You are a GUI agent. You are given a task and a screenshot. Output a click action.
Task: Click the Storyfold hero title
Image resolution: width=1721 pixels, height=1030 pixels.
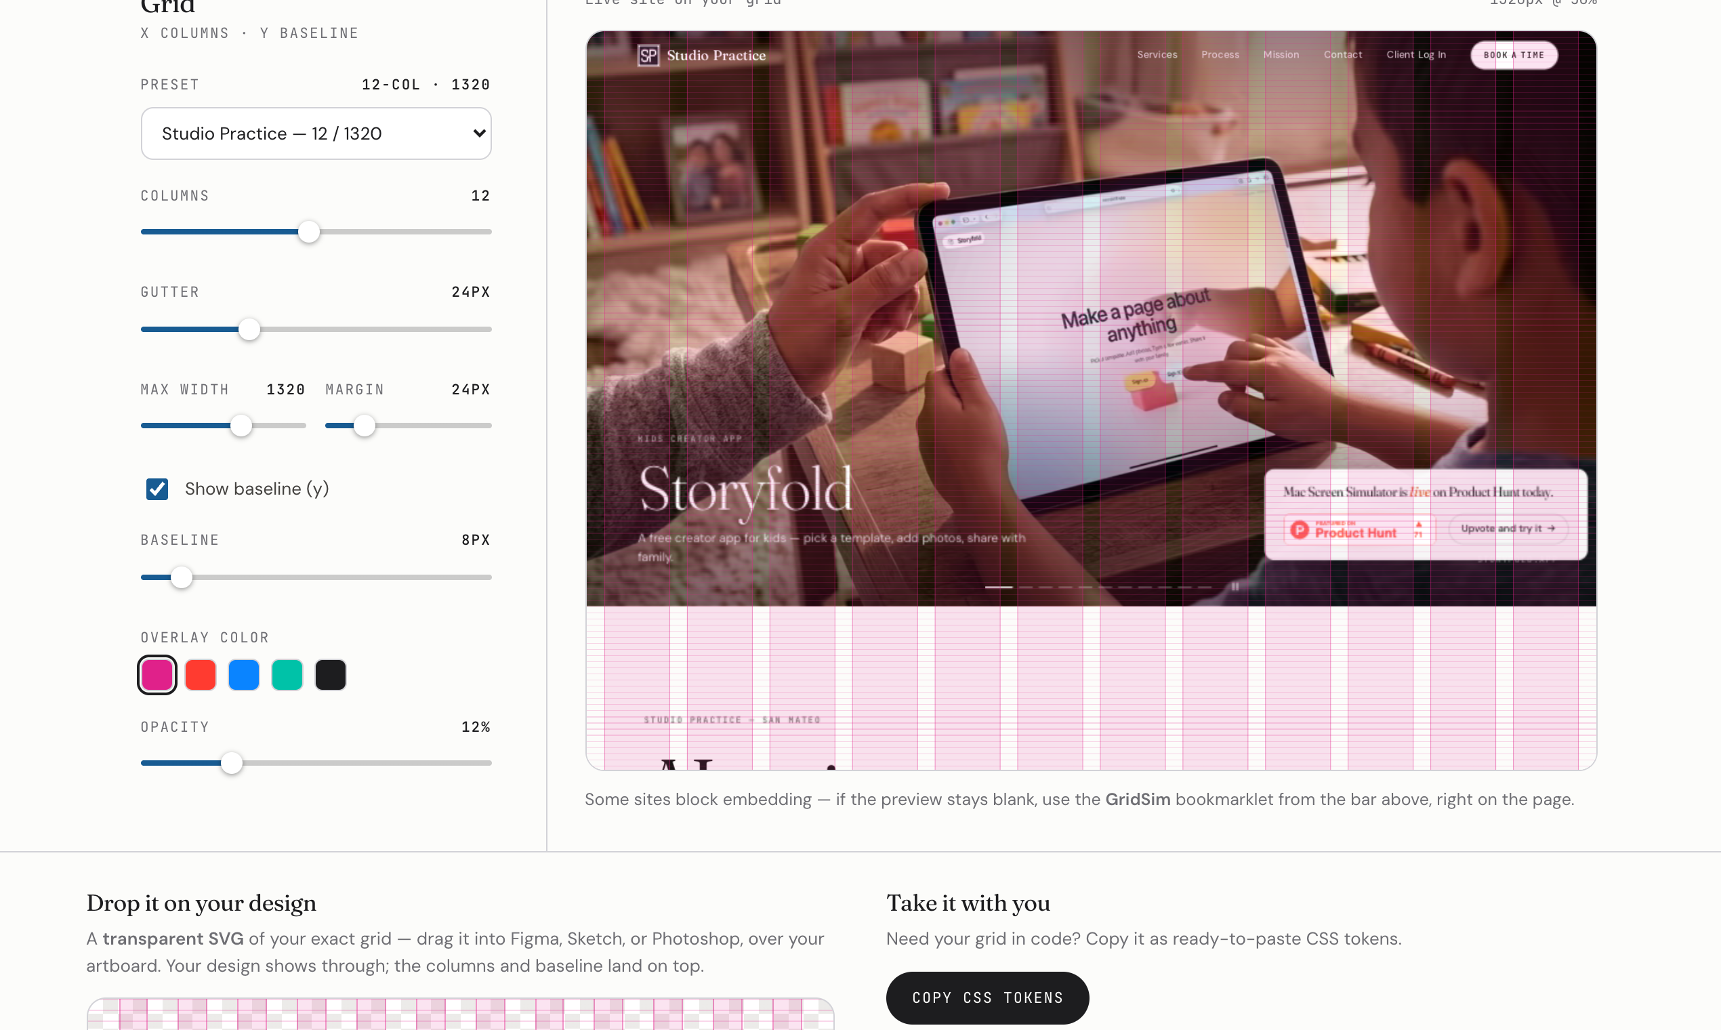click(745, 490)
